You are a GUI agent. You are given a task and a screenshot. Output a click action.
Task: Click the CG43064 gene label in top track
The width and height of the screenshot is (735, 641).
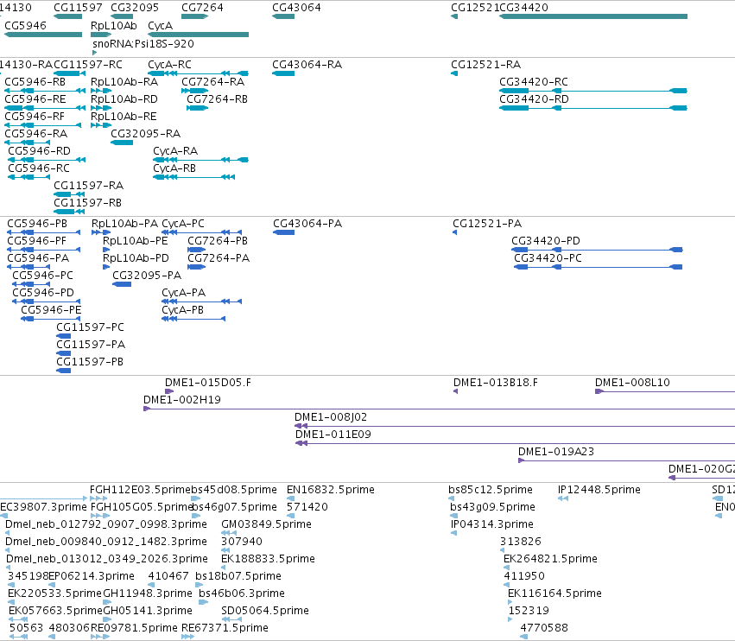(296, 8)
